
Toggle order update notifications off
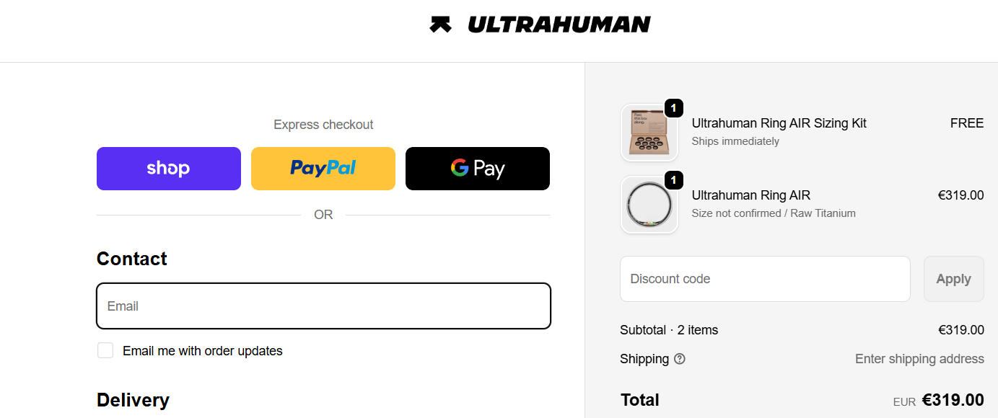105,350
